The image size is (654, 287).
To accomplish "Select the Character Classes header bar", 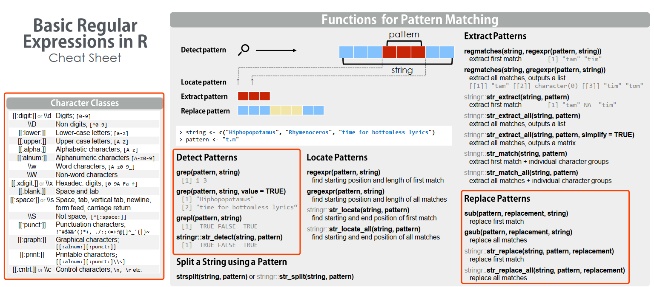I will tap(85, 103).
